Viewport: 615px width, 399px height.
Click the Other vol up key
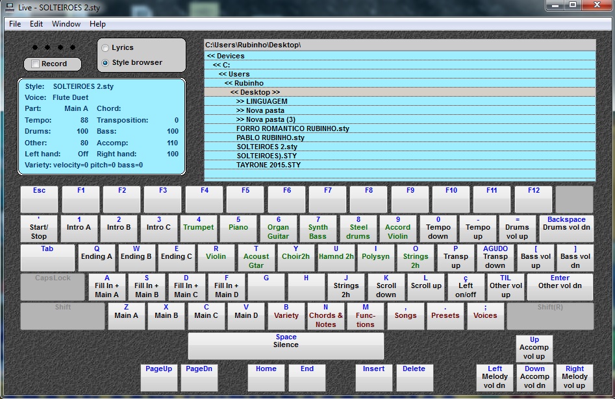click(505, 287)
